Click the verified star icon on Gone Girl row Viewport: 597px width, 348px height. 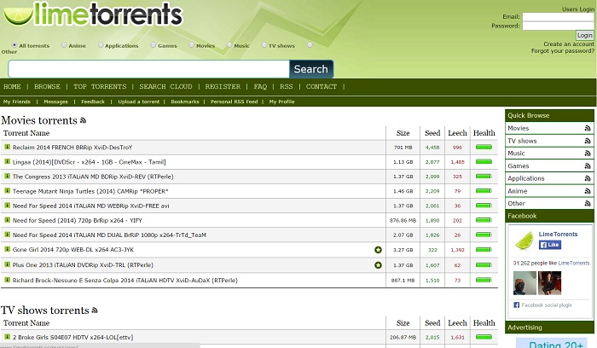point(378,250)
